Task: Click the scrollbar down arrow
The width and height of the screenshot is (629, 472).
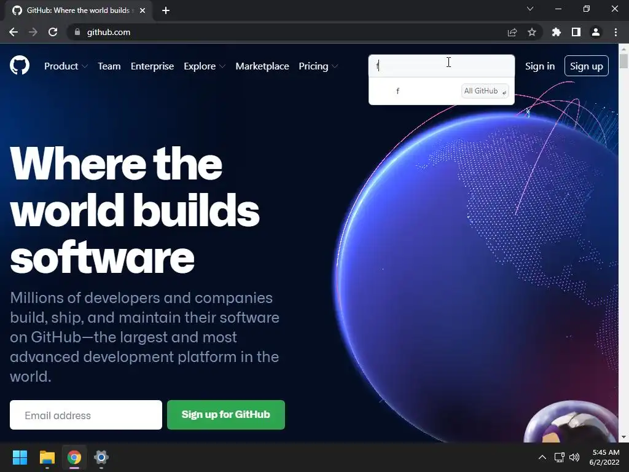Action: (623, 437)
